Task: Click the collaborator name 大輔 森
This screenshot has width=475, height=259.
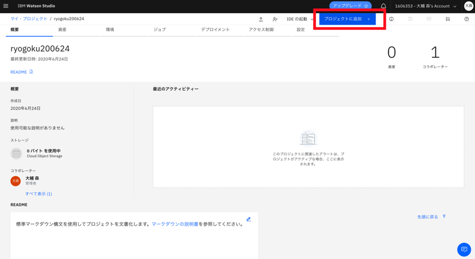Action: tap(32, 178)
